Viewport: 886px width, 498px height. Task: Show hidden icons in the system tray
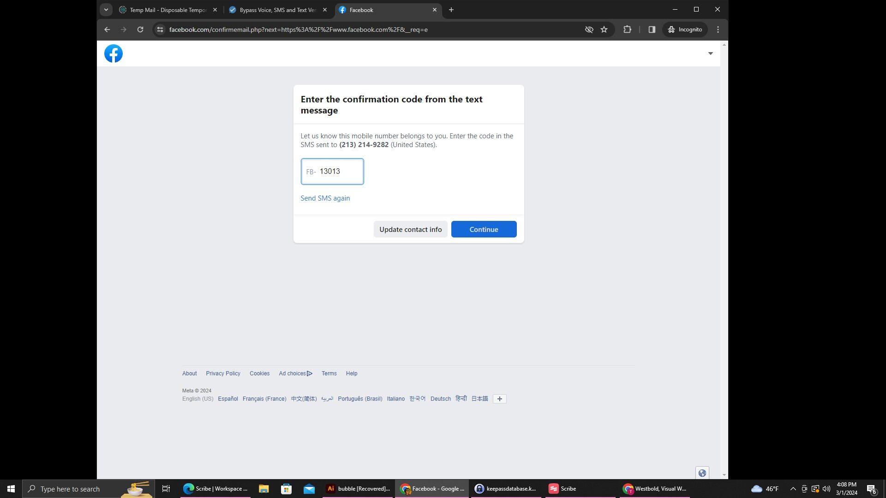pyautogui.click(x=792, y=488)
